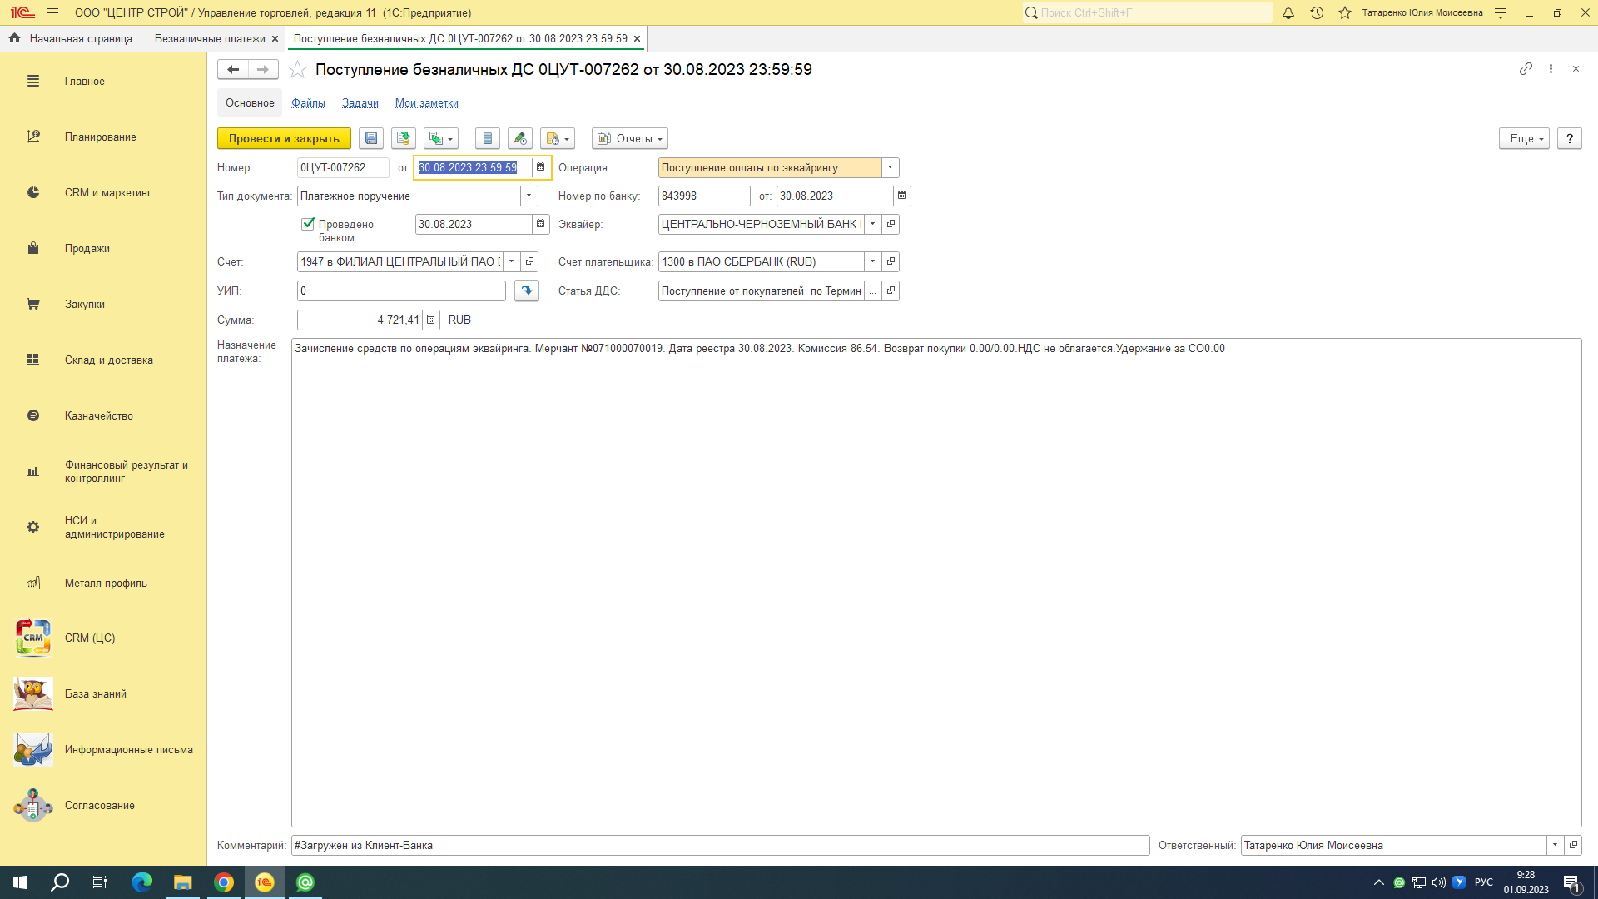Open the document movements list icon
The height and width of the screenshot is (899, 1598).
tap(488, 138)
